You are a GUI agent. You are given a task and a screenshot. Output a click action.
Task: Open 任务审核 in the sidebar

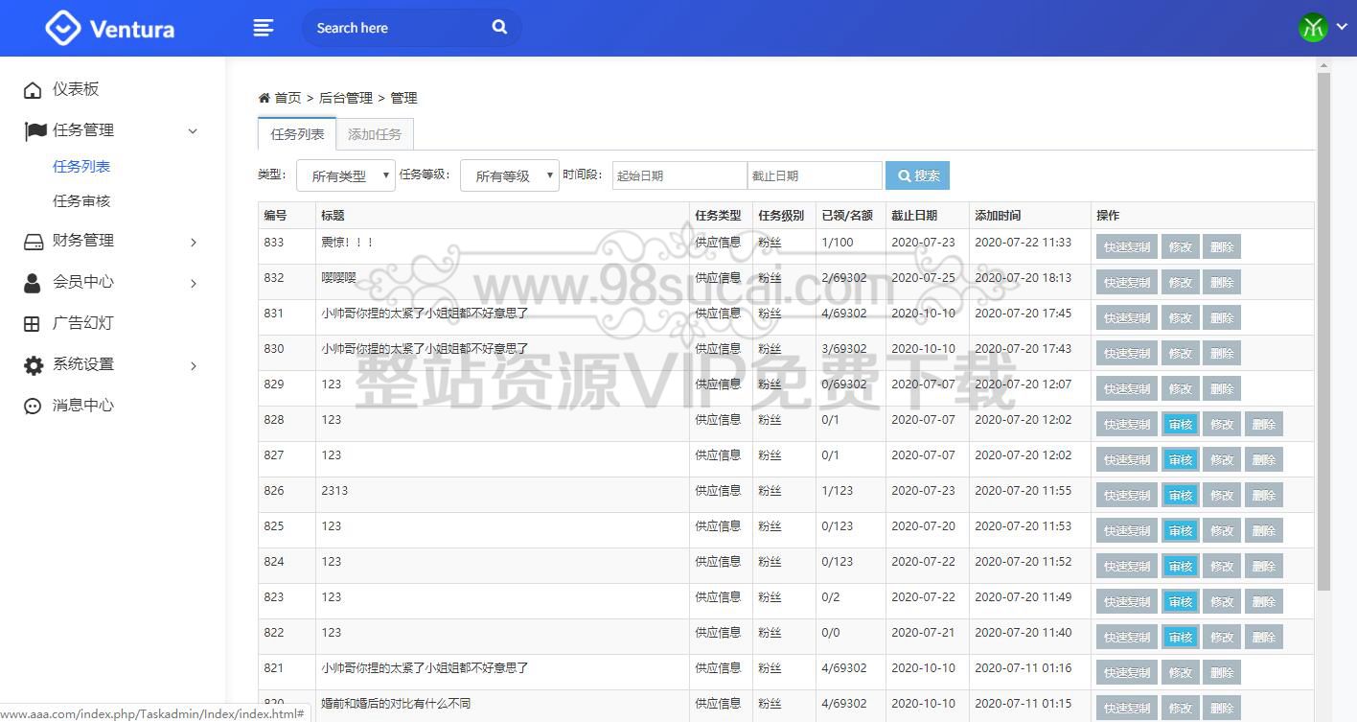pos(81,201)
